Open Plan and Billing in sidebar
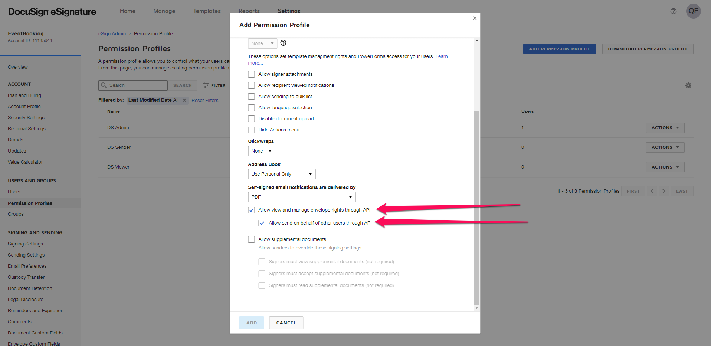 (24, 95)
